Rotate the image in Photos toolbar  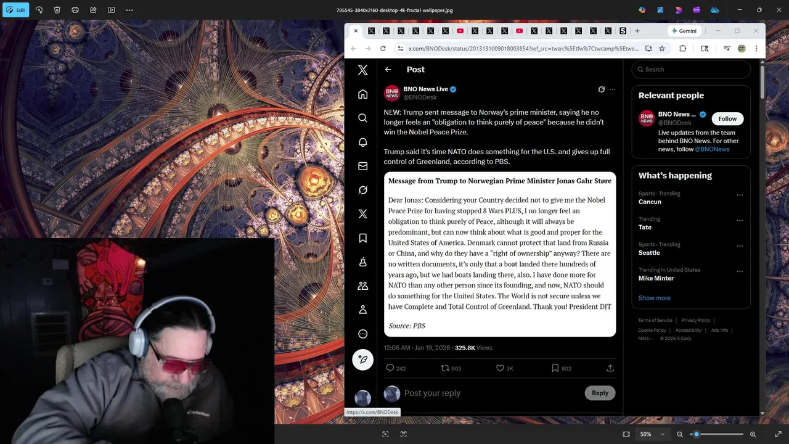click(x=39, y=10)
